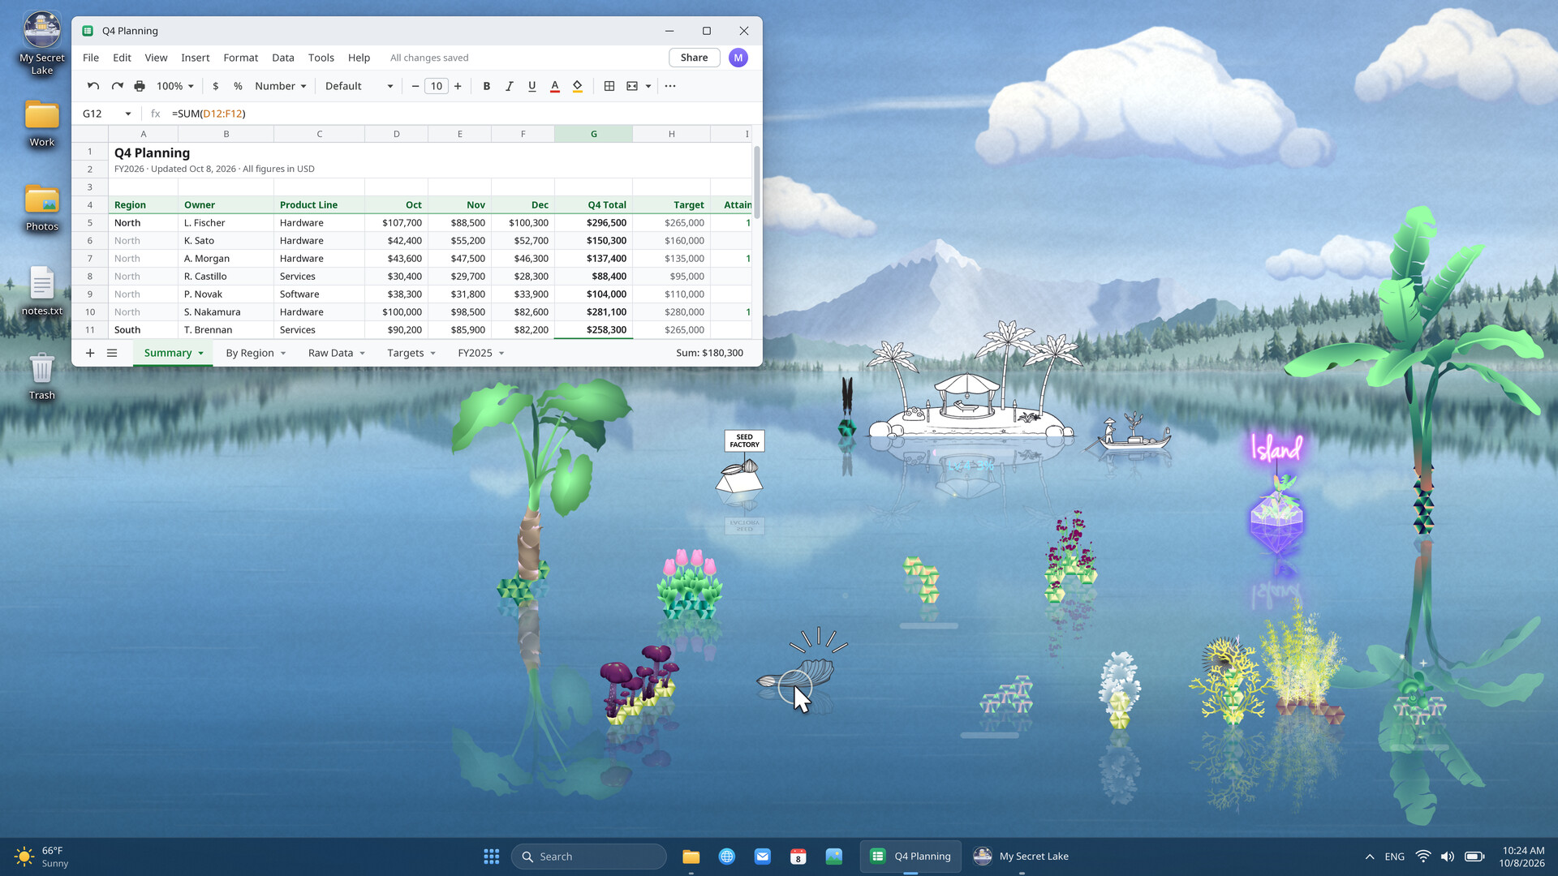Click the Share button

click(x=694, y=58)
